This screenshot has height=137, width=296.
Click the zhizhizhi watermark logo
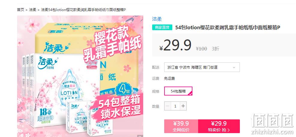point(272,124)
